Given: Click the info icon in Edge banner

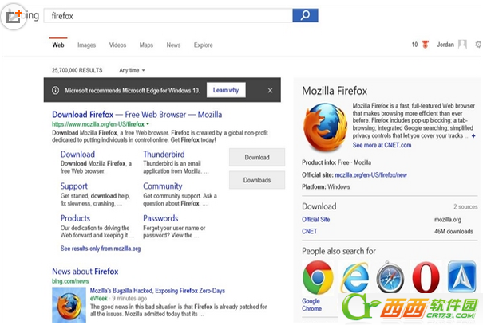Looking at the screenshot, I should [55, 90].
